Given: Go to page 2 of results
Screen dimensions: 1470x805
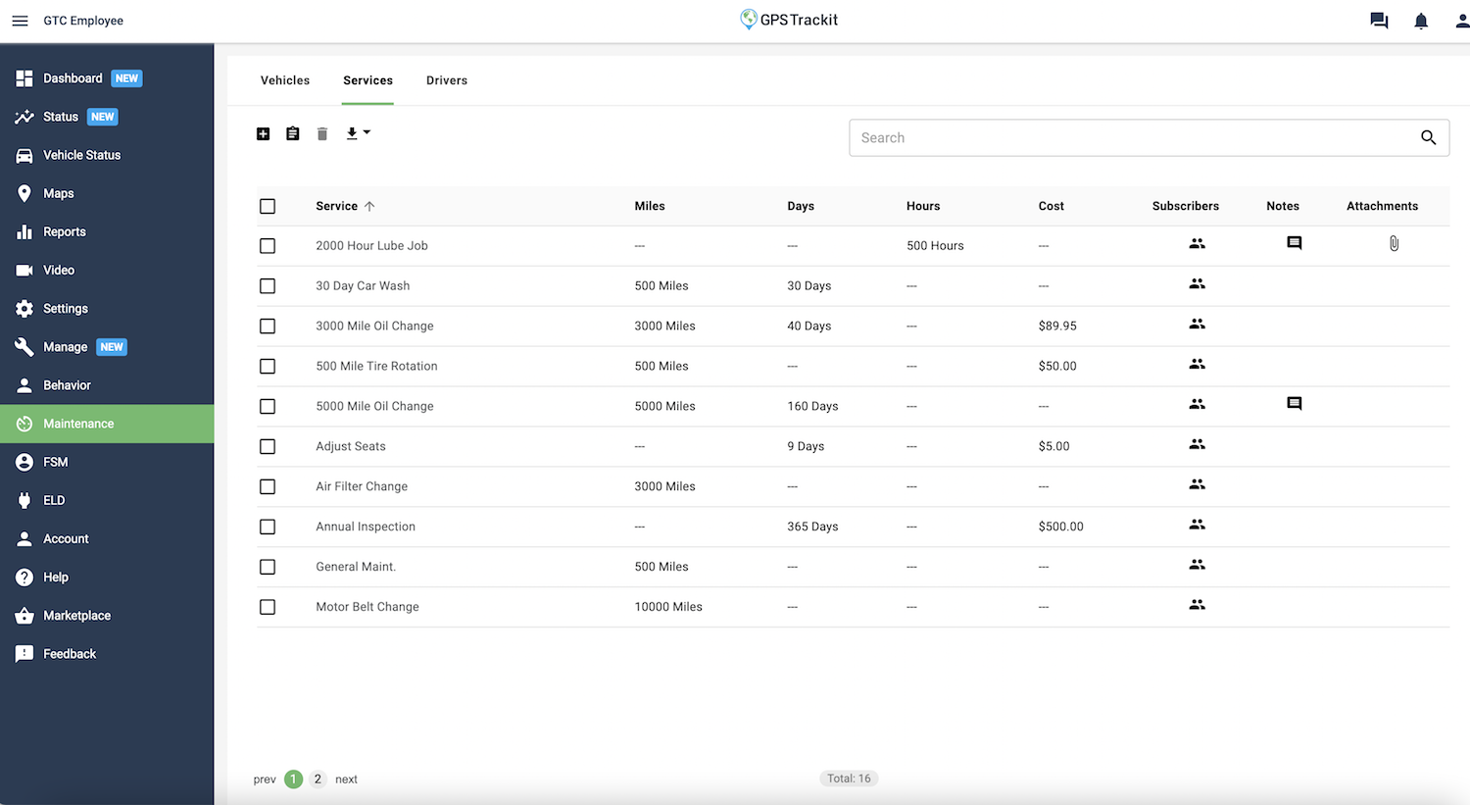Looking at the screenshot, I should pyautogui.click(x=318, y=780).
